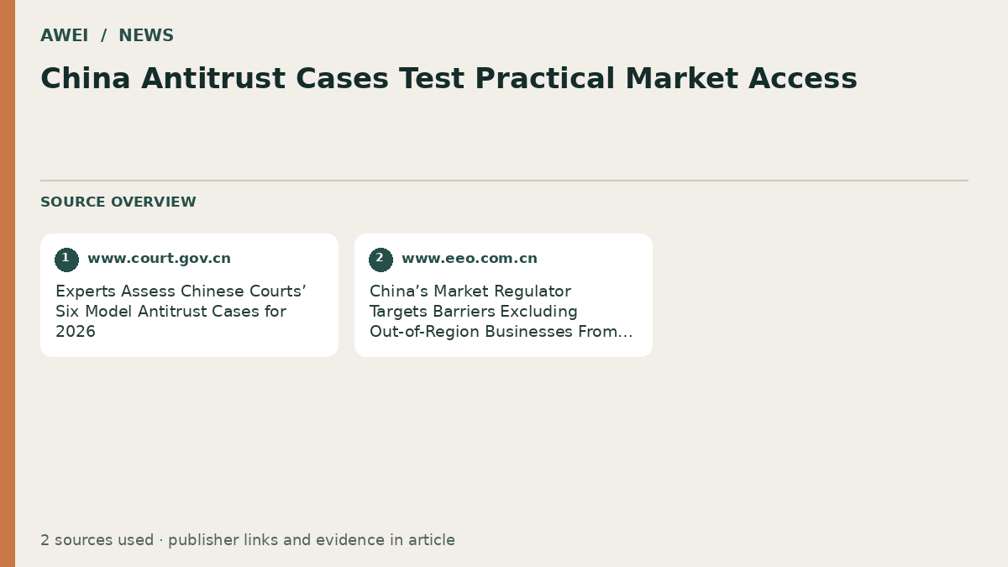Visit the www.court.gov.cn source link
This screenshot has height=567, width=1008.
coord(159,259)
